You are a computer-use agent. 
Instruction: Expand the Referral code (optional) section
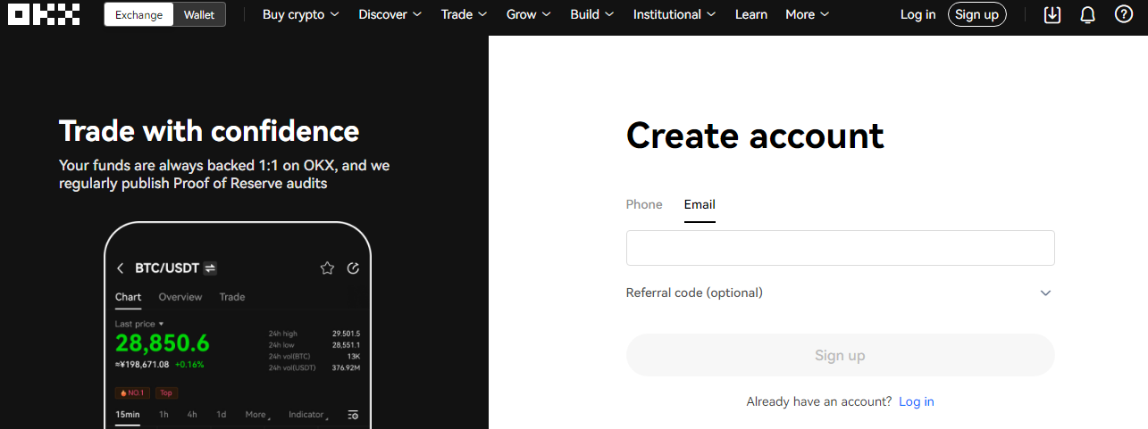point(840,293)
